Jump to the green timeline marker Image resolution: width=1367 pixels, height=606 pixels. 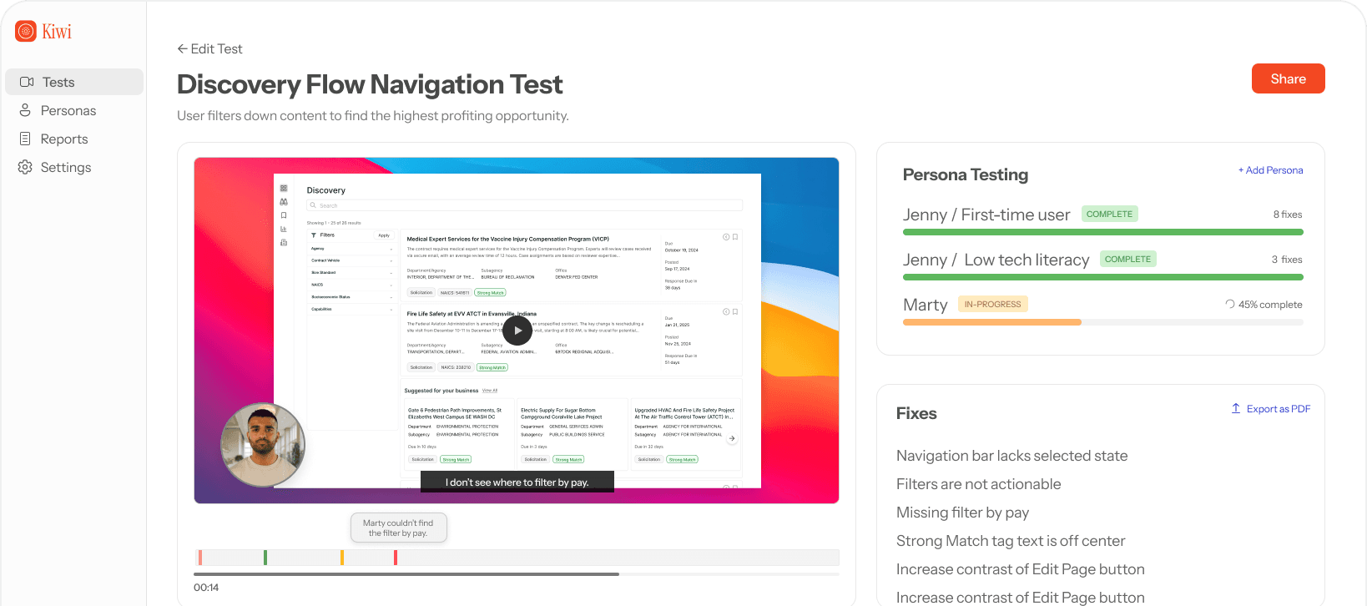pyautogui.click(x=265, y=558)
